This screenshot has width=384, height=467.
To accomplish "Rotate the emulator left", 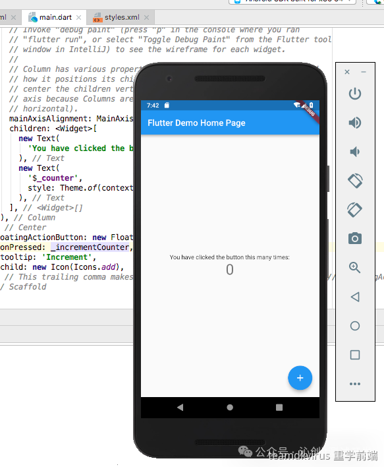I will tap(355, 181).
